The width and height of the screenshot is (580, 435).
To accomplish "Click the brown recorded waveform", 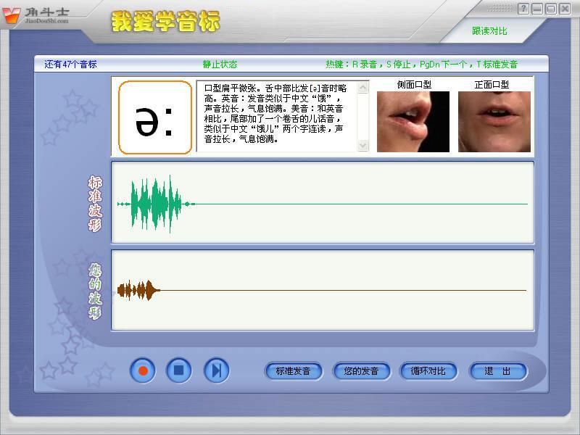I will click(x=139, y=291).
